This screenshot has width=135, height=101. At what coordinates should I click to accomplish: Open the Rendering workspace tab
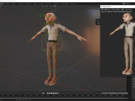(x=48, y=4)
